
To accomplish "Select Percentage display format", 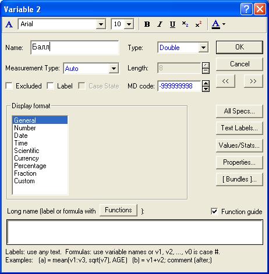I will pyautogui.click(x=40, y=166).
